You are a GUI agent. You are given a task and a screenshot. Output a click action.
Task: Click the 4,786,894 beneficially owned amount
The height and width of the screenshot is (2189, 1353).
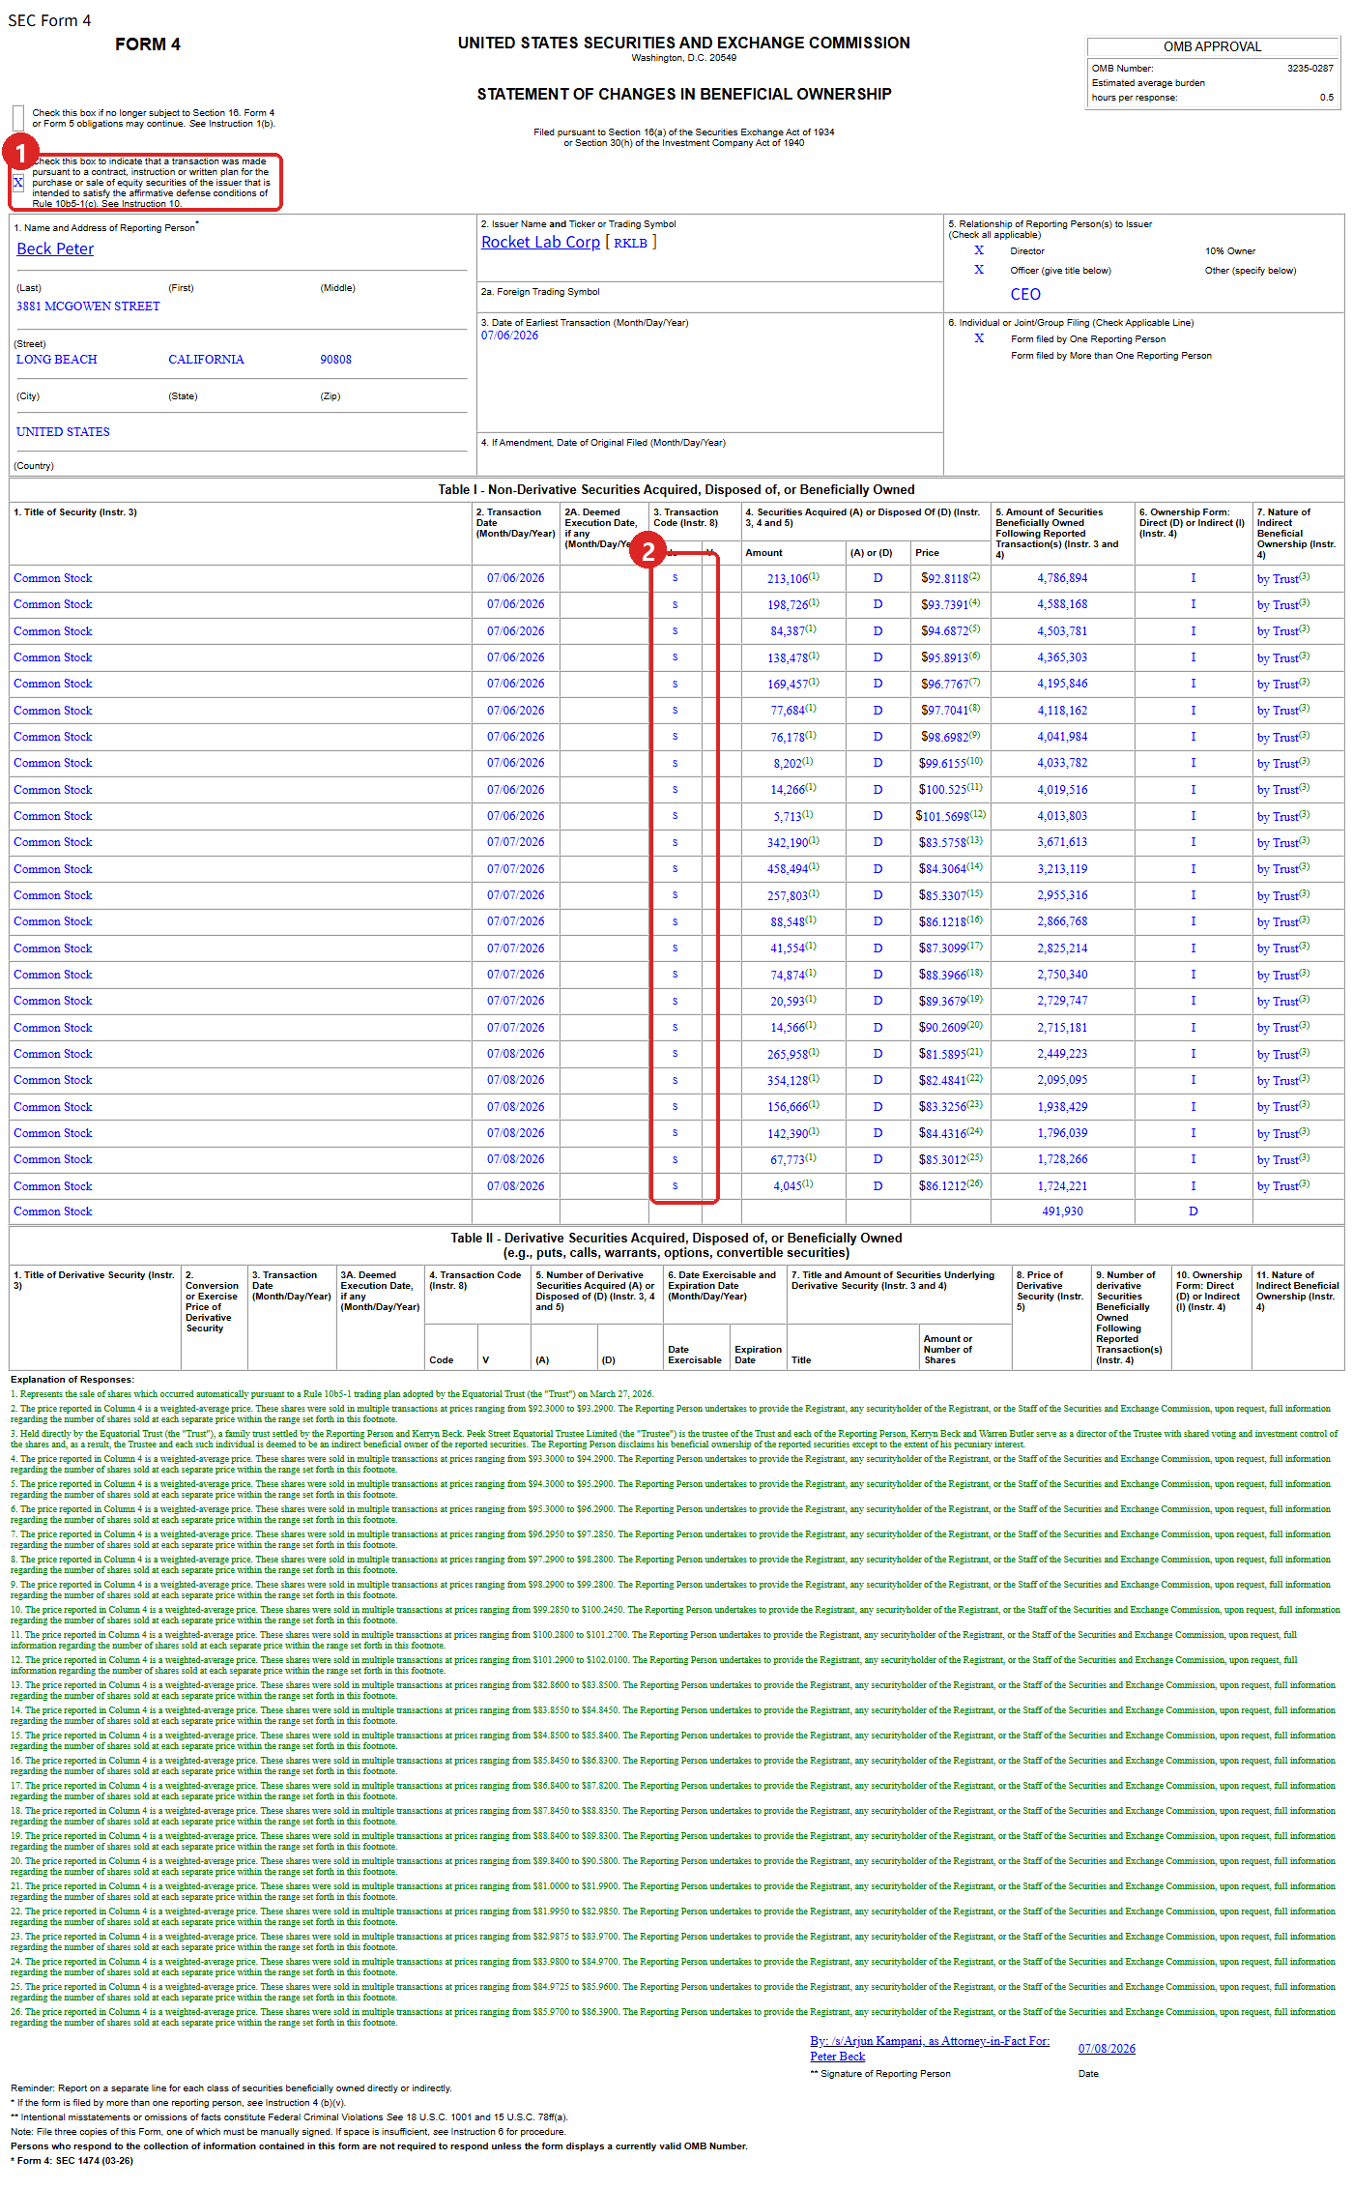pos(1062,578)
